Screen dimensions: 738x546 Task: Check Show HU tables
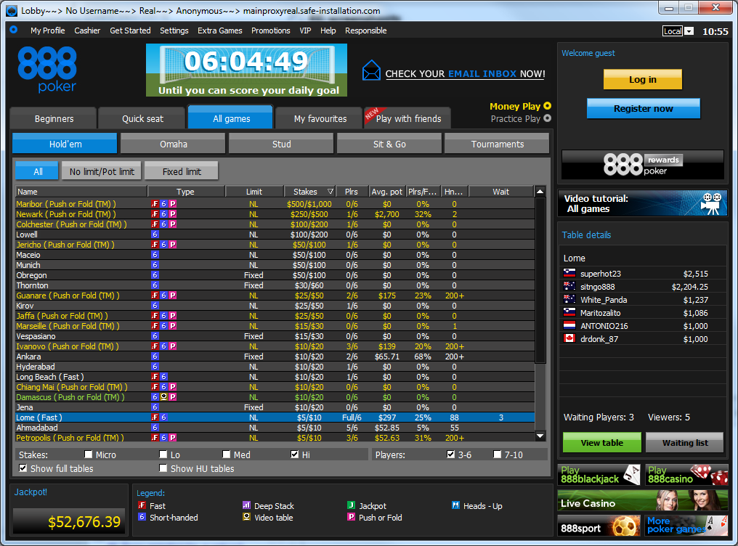[163, 468]
